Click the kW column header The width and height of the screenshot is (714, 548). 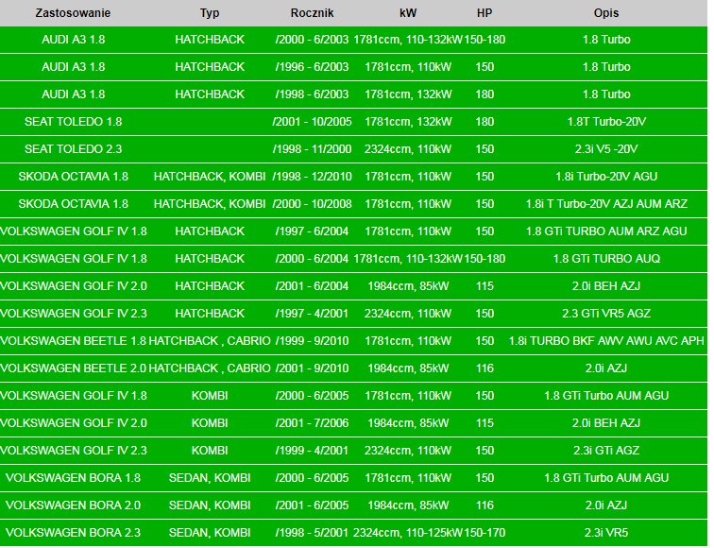(408, 13)
